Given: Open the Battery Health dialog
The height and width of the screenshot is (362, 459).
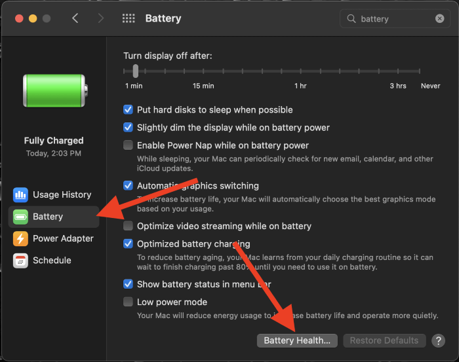Looking at the screenshot, I should [297, 340].
